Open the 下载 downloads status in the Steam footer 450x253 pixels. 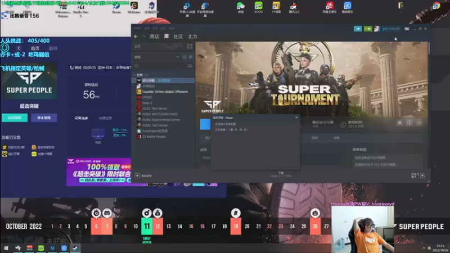point(281,174)
